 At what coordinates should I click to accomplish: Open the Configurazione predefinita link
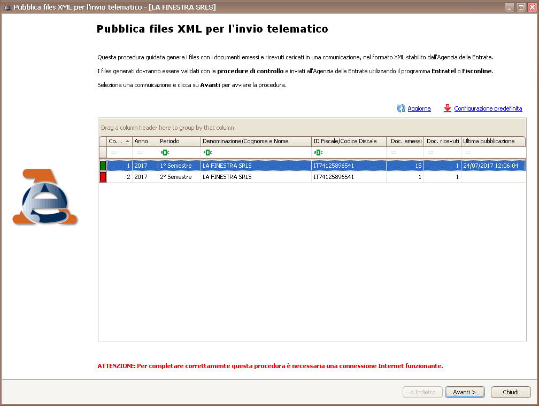pos(488,108)
